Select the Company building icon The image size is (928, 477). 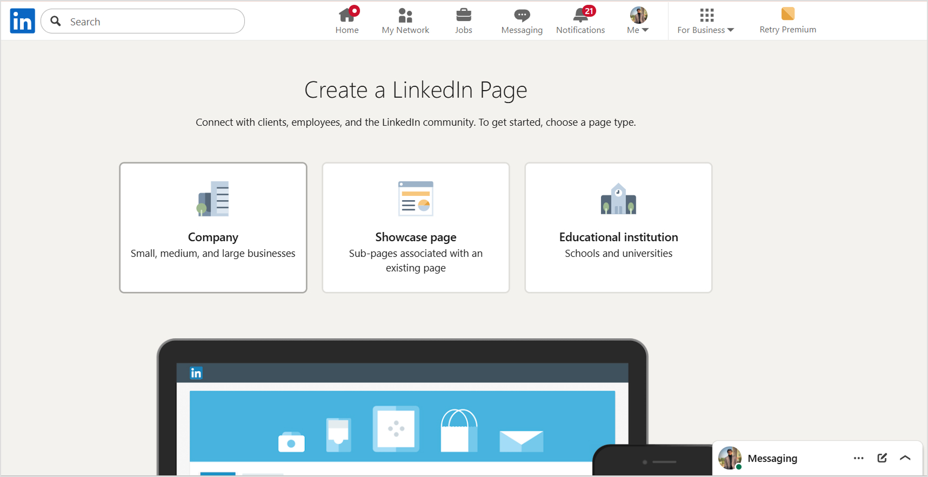[x=213, y=199]
